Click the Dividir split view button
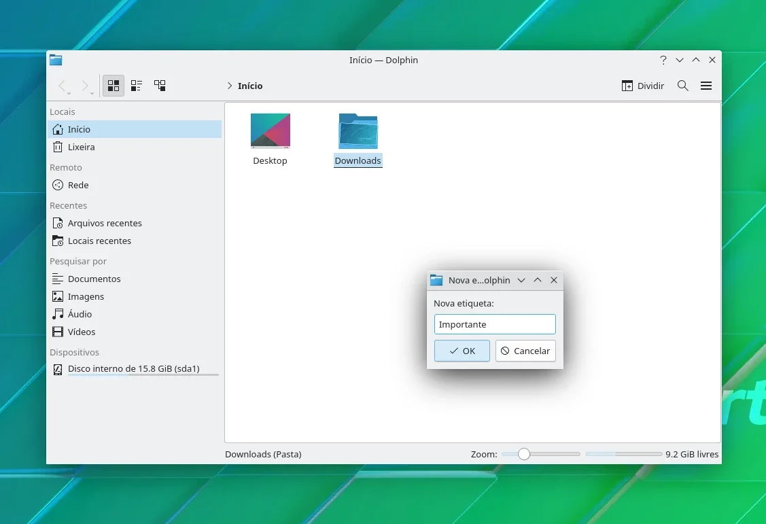 [642, 86]
